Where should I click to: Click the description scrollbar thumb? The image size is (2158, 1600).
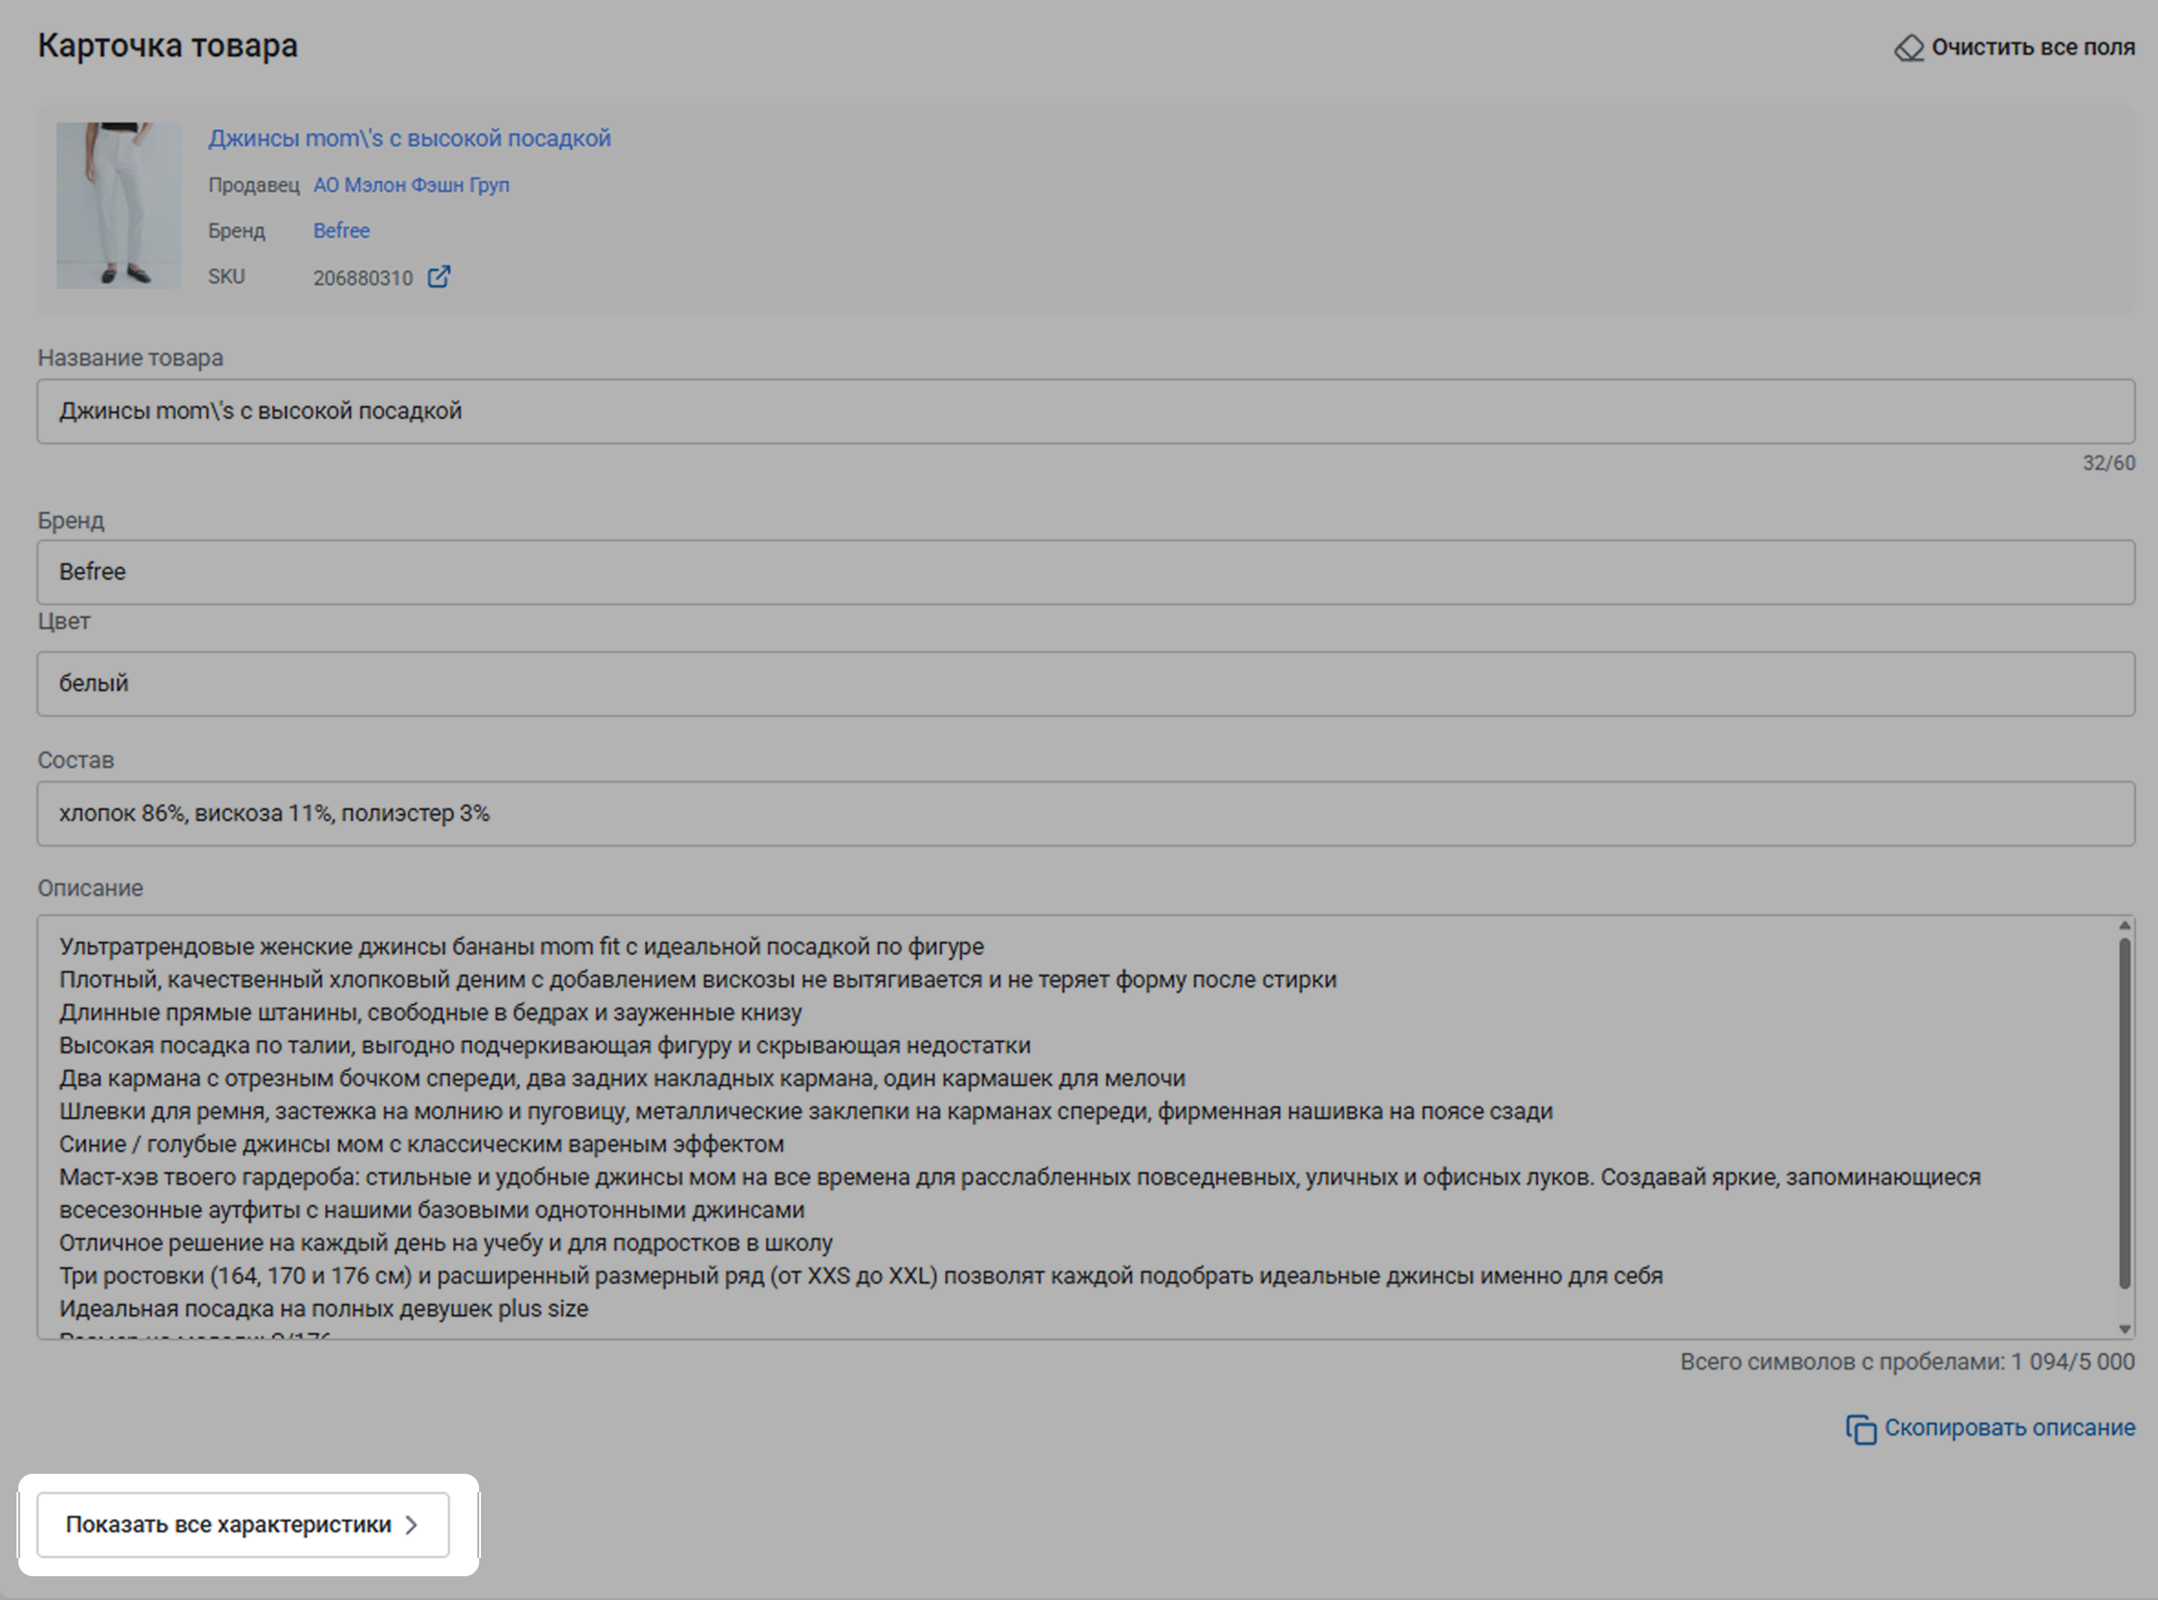(2124, 1114)
